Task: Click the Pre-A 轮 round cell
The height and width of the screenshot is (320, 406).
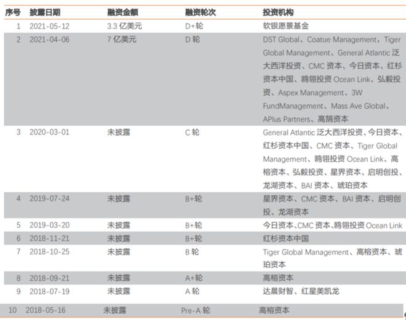Action: click(x=196, y=310)
